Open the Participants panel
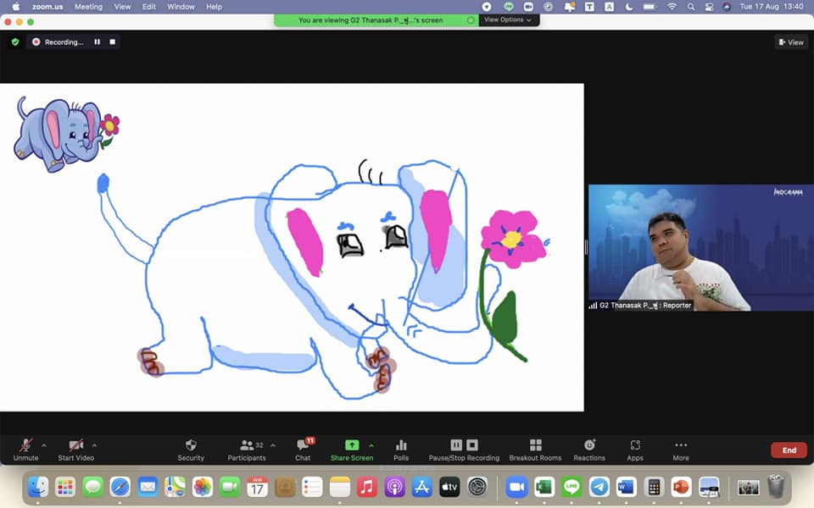 click(x=247, y=445)
